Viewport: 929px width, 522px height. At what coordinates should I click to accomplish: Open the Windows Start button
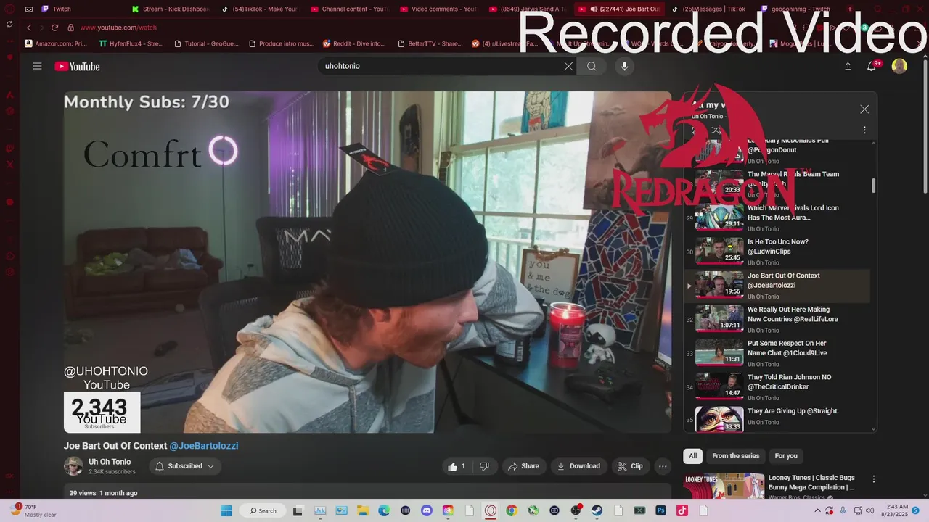point(226,510)
